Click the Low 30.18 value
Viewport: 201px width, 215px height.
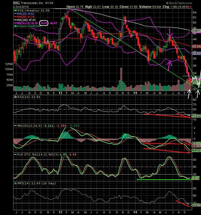110,7
